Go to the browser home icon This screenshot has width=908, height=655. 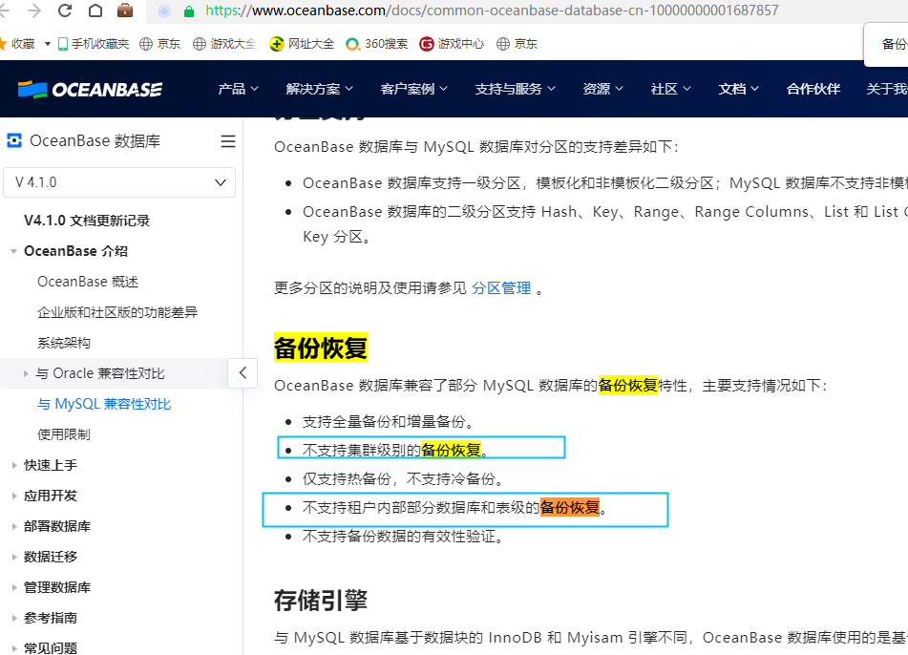pyautogui.click(x=95, y=11)
